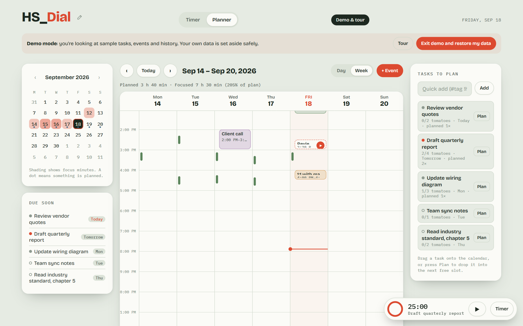This screenshot has height=326, width=523.
Task: Start the 25:00 floating timer play button
Action: coord(477,309)
